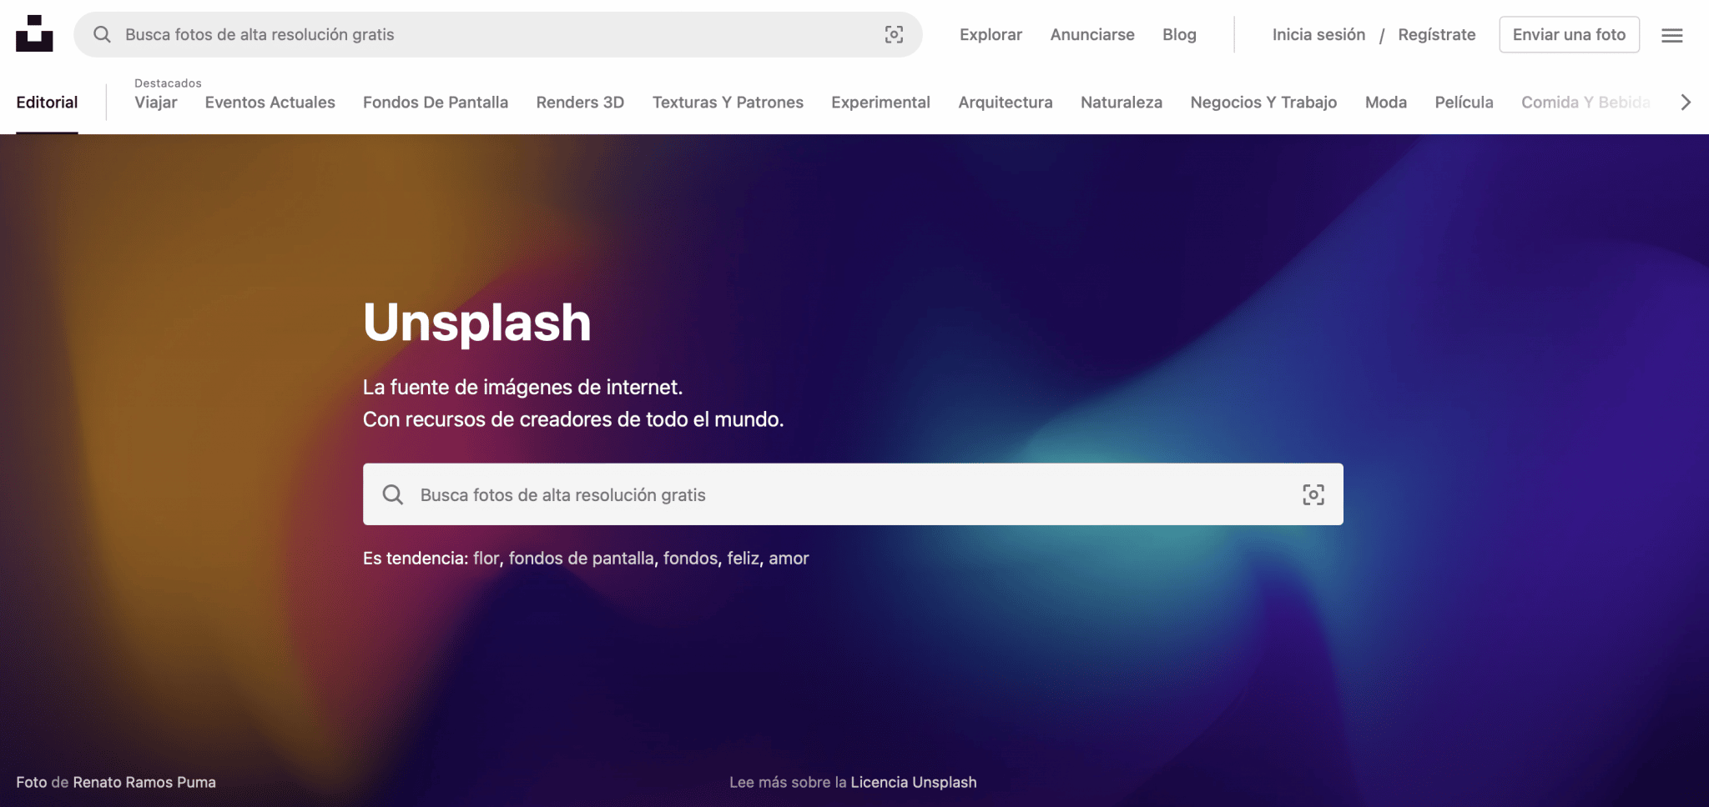Viewport: 1709px width, 807px height.
Task: Open the hamburger menu icon
Action: point(1671,35)
